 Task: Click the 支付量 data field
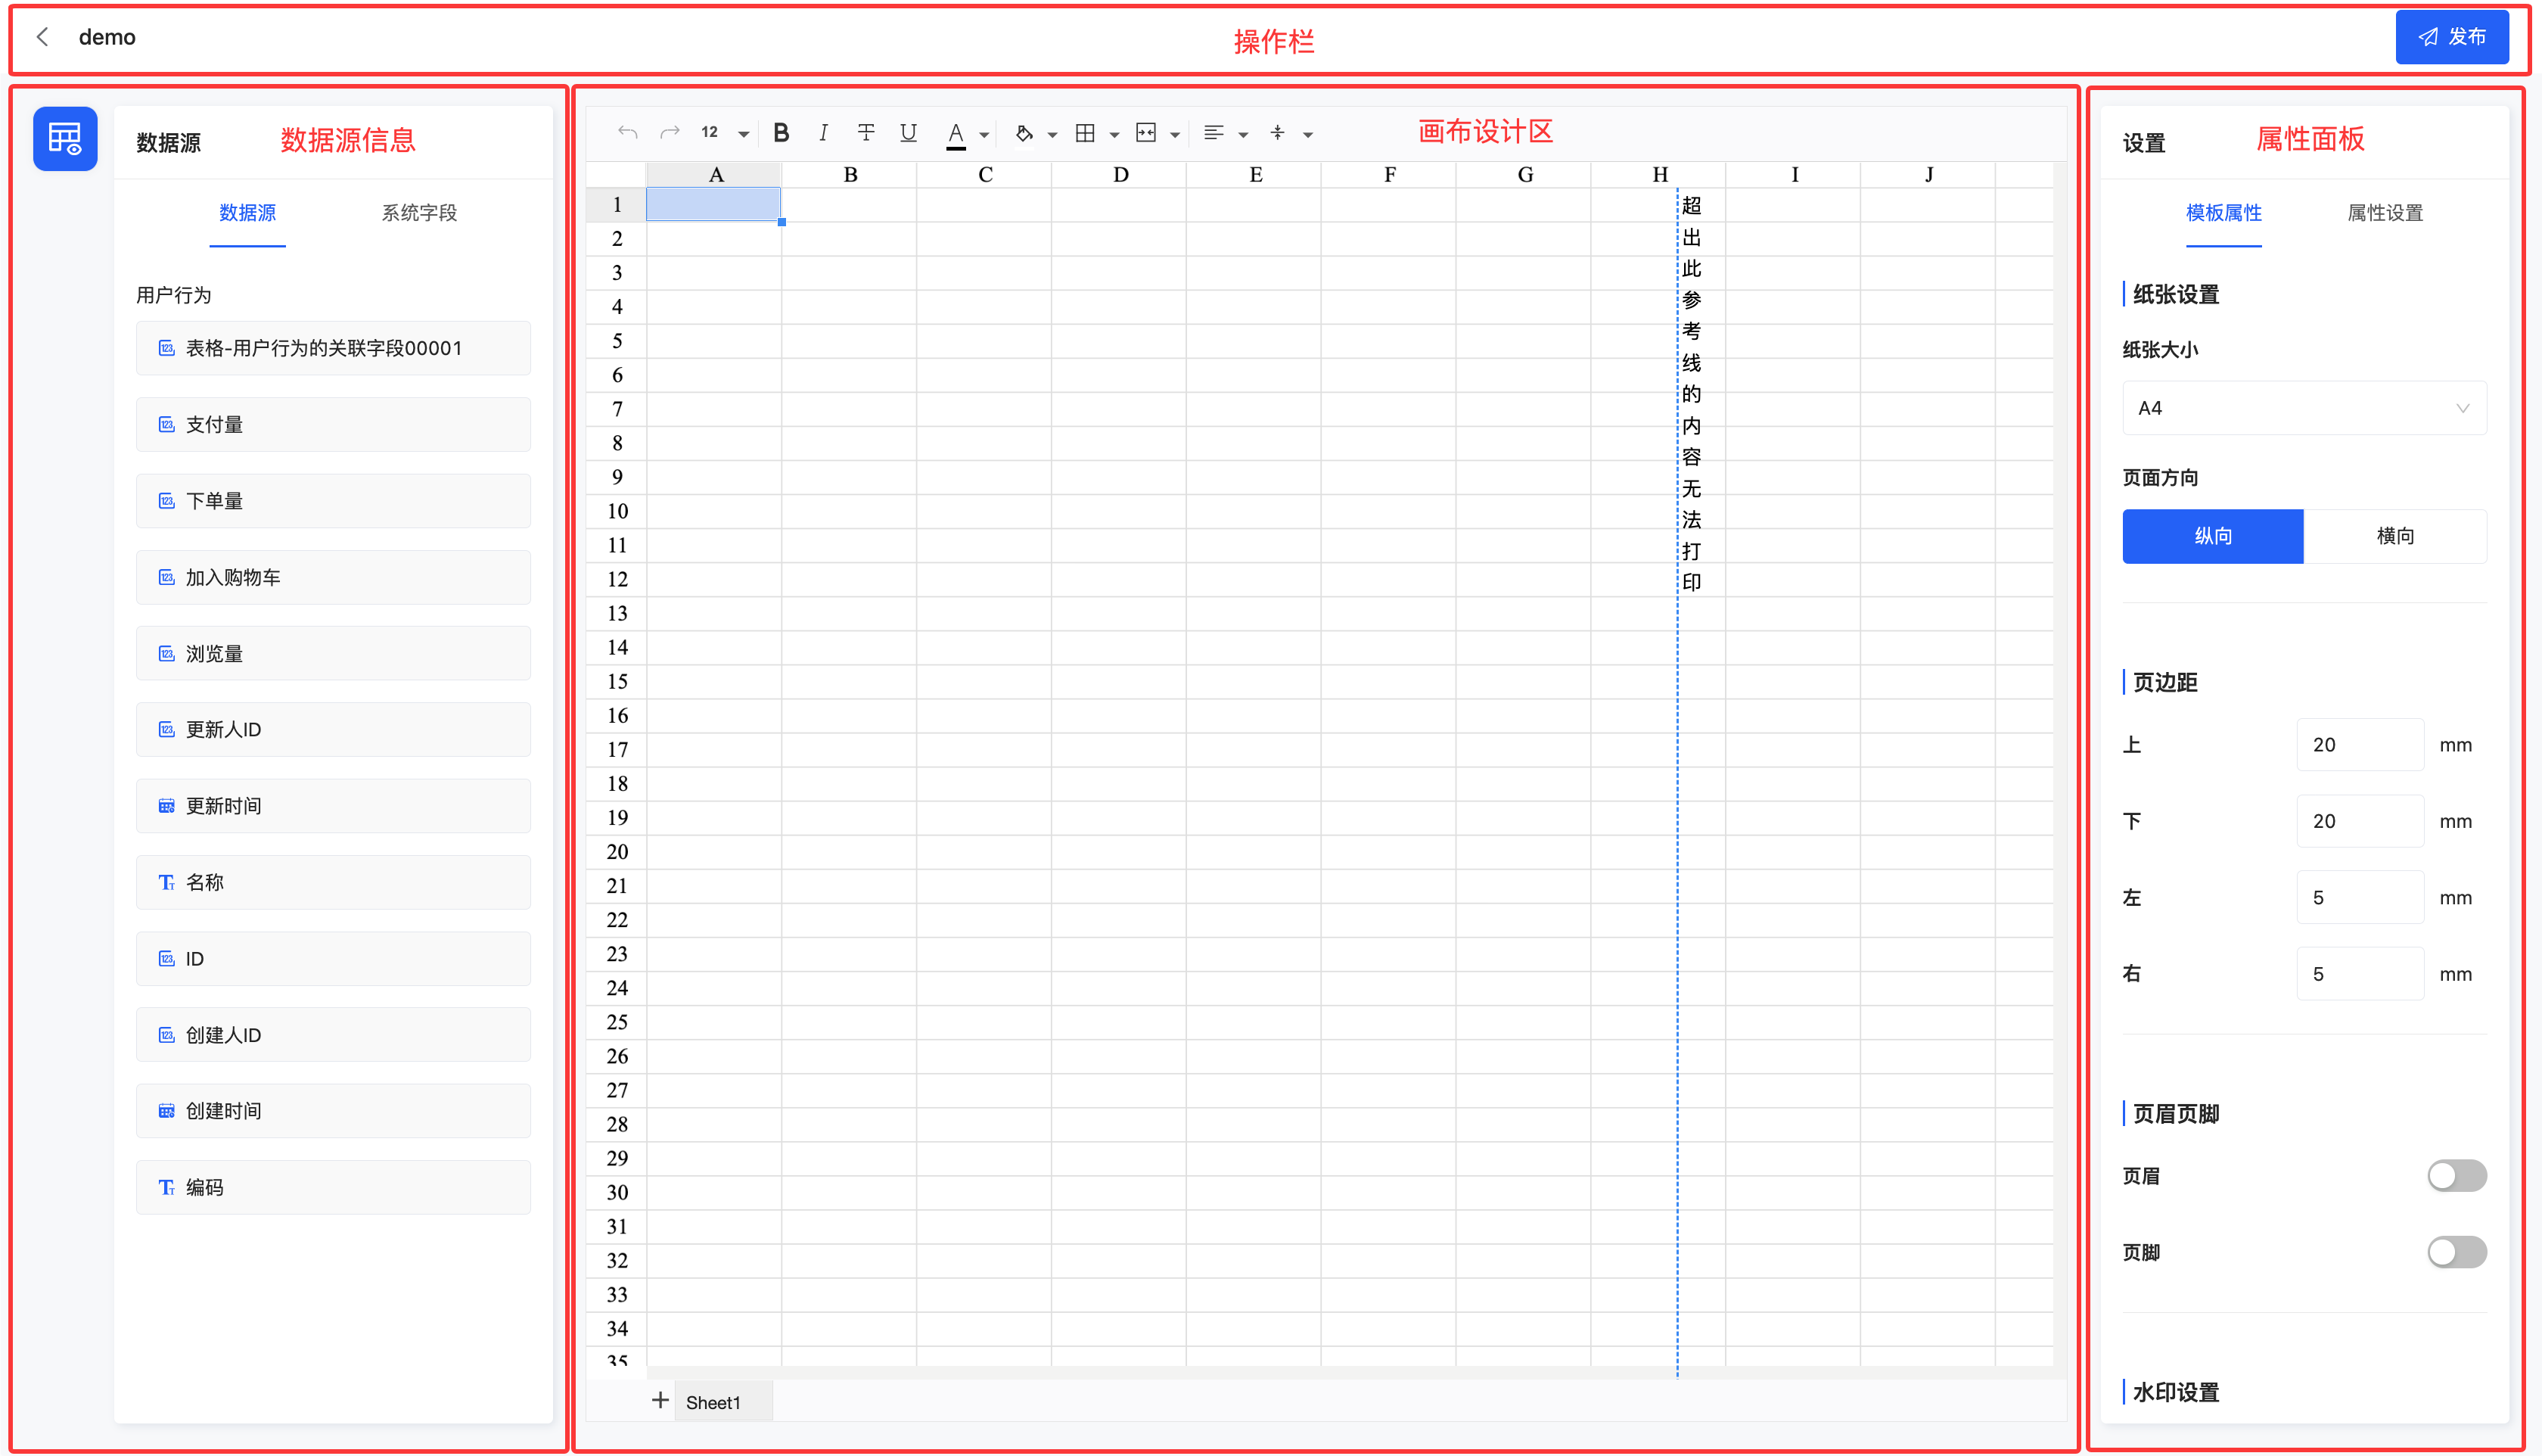click(x=333, y=425)
